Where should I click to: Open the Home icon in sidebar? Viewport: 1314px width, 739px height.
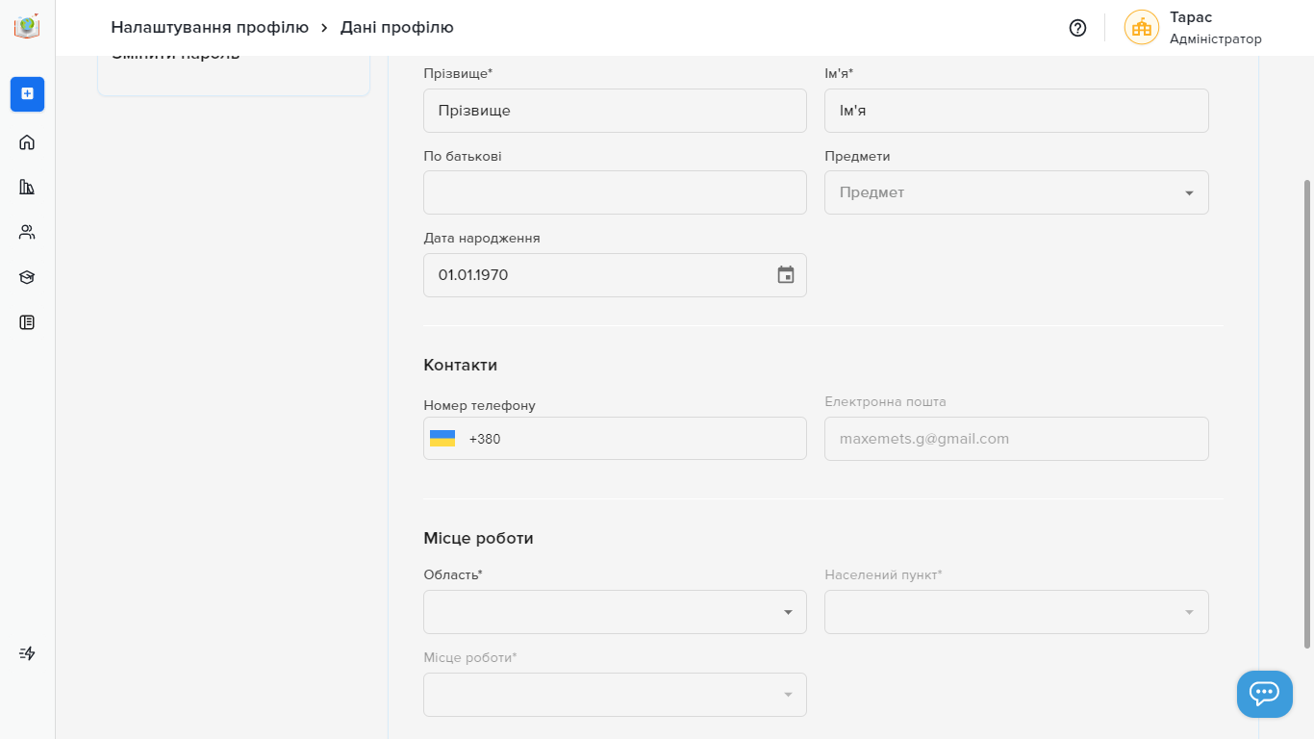click(x=27, y=142)
